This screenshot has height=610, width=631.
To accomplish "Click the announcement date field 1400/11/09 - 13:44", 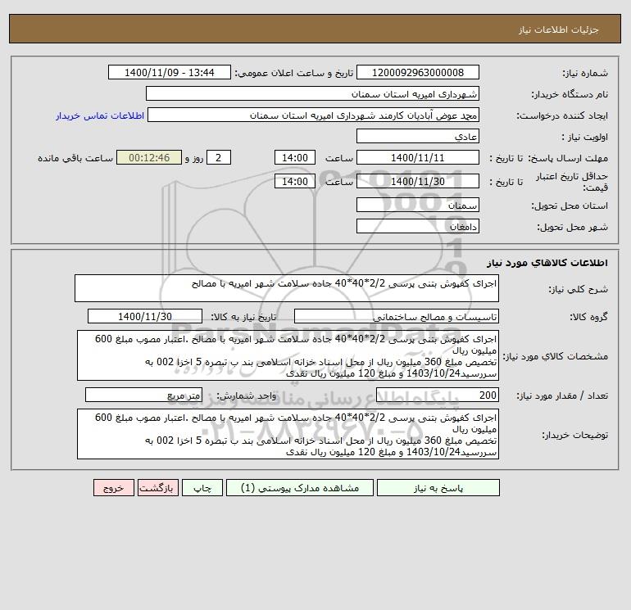I will coord(170,72).
